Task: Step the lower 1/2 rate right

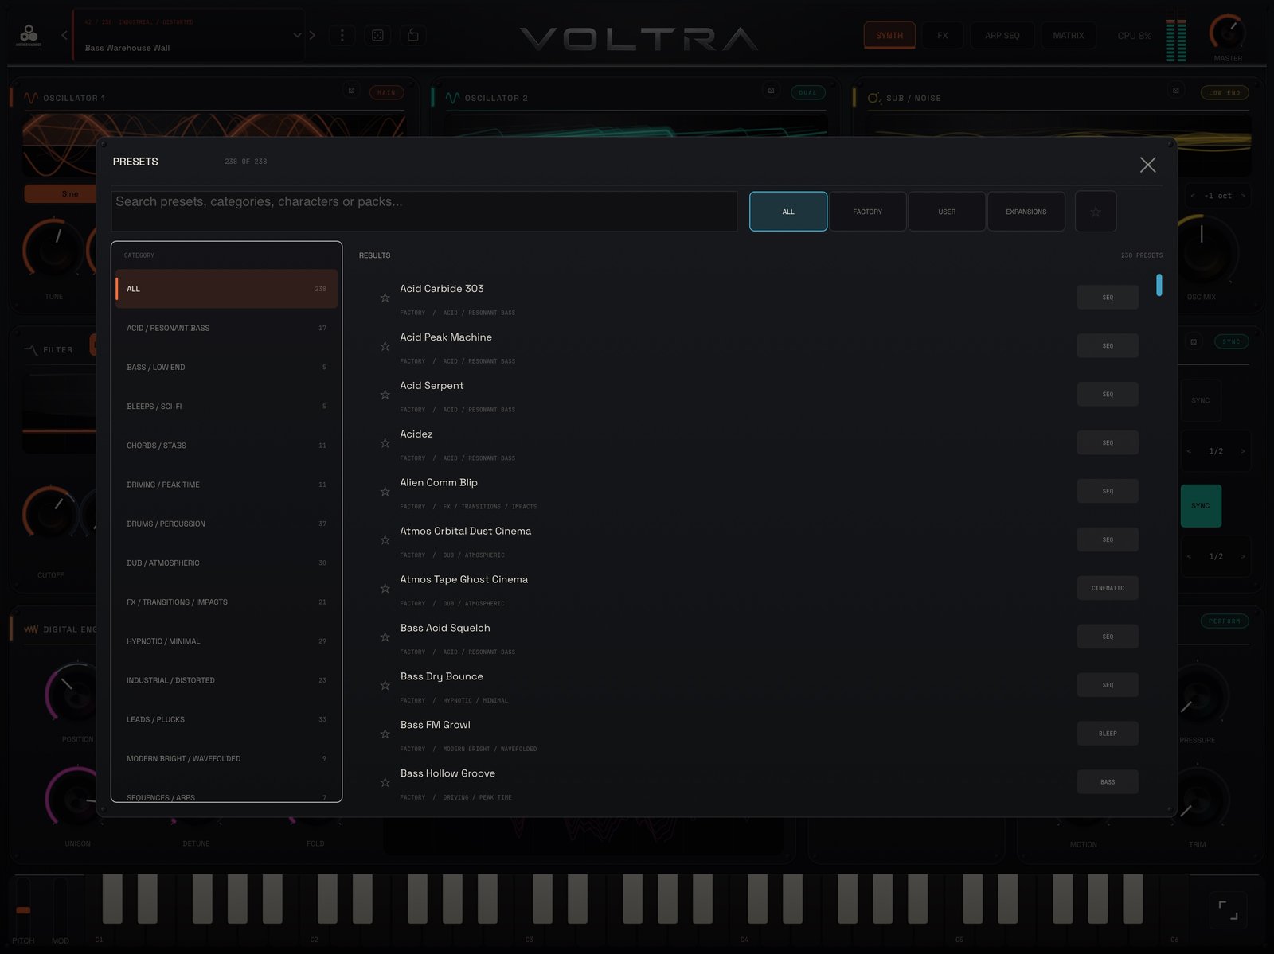Action: coord(1242,557)
